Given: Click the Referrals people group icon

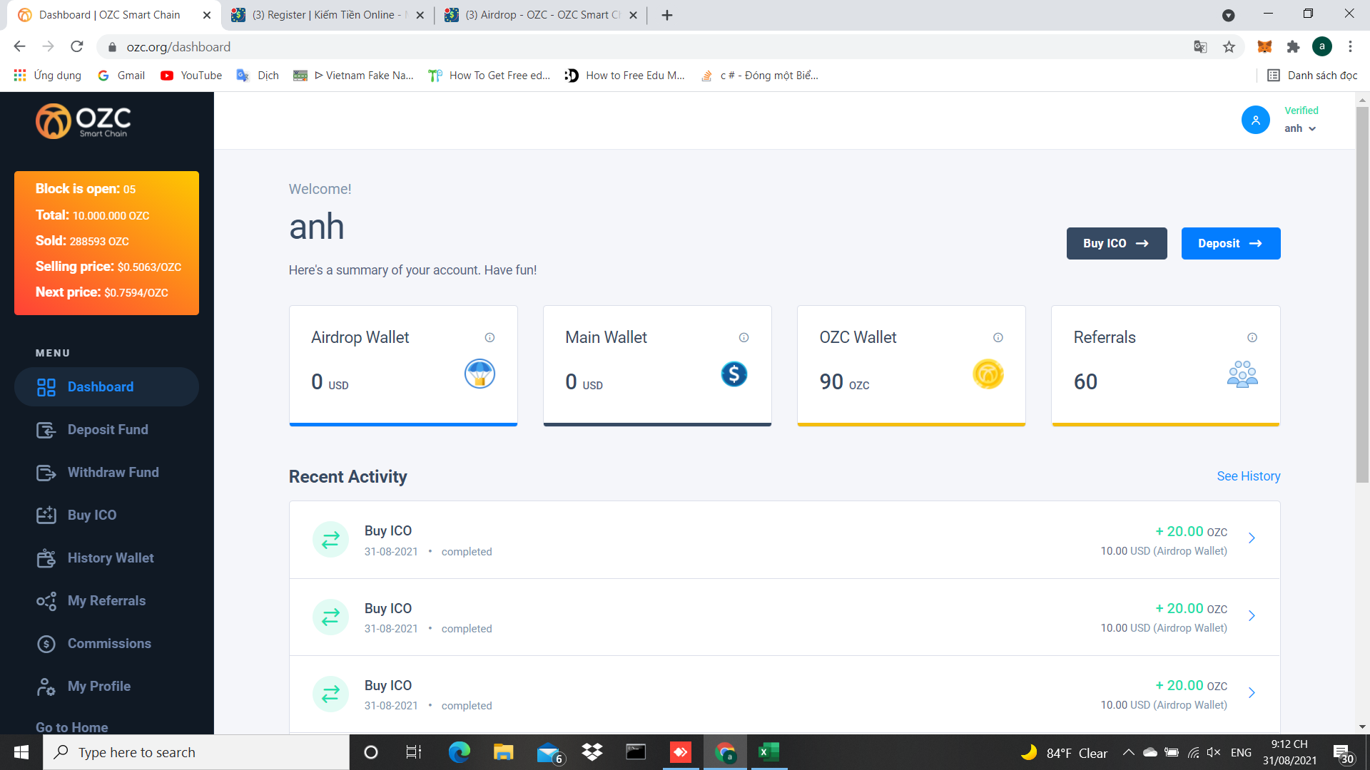Looking at the screenshot, I should click(x=1242, y=374).
